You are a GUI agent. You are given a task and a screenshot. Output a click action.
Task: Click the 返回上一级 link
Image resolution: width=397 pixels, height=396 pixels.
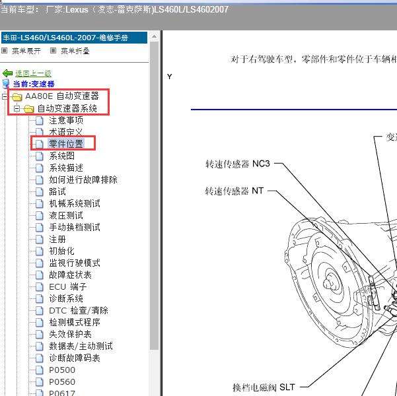click(x=33, y=74)
